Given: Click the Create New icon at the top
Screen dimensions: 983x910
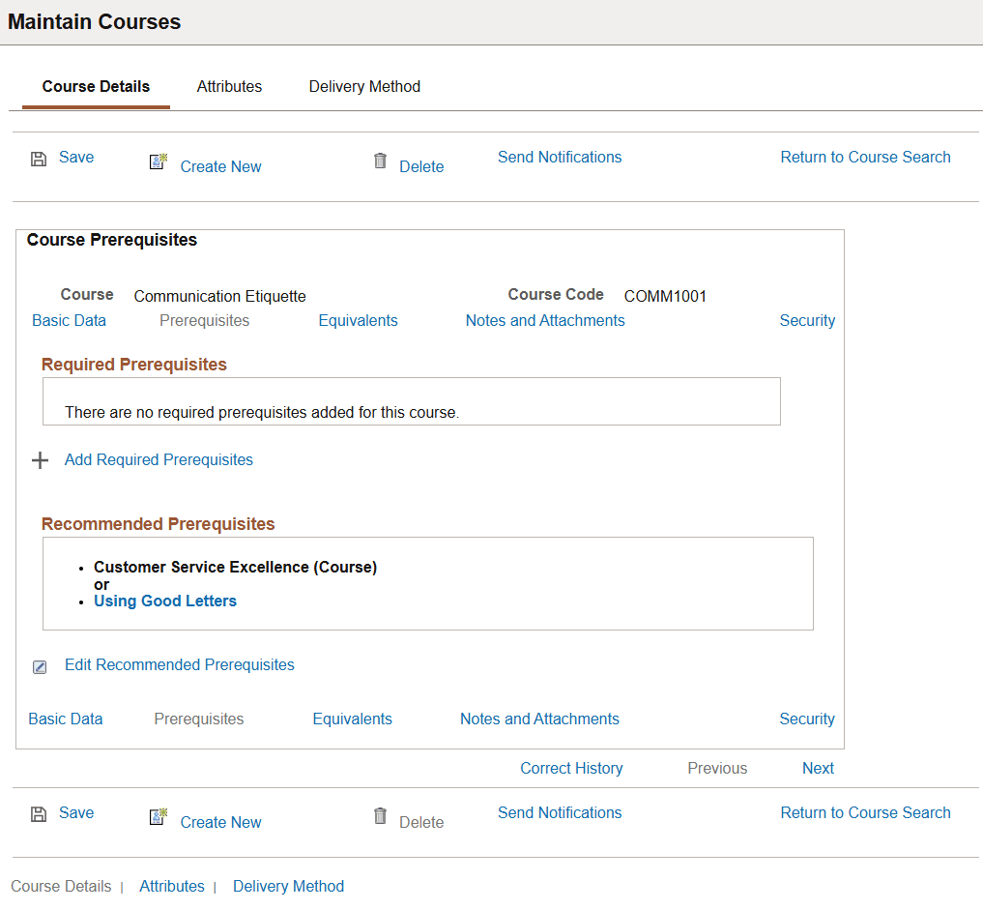Looking at the screenshot, I should click(x=158, y=162).
